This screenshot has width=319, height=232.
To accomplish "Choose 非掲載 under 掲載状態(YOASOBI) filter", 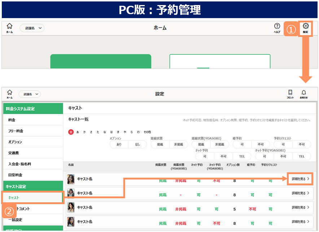I will click(x=219, y=144).
